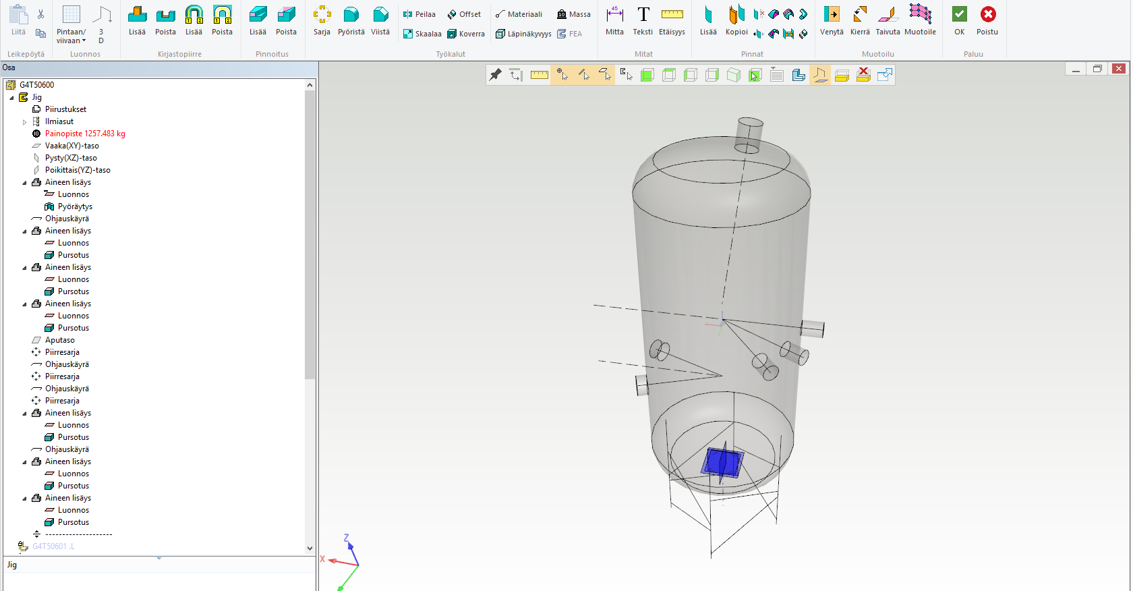
Task: Click the Muotoile shaping tool
Action: (x=920, y=21)
